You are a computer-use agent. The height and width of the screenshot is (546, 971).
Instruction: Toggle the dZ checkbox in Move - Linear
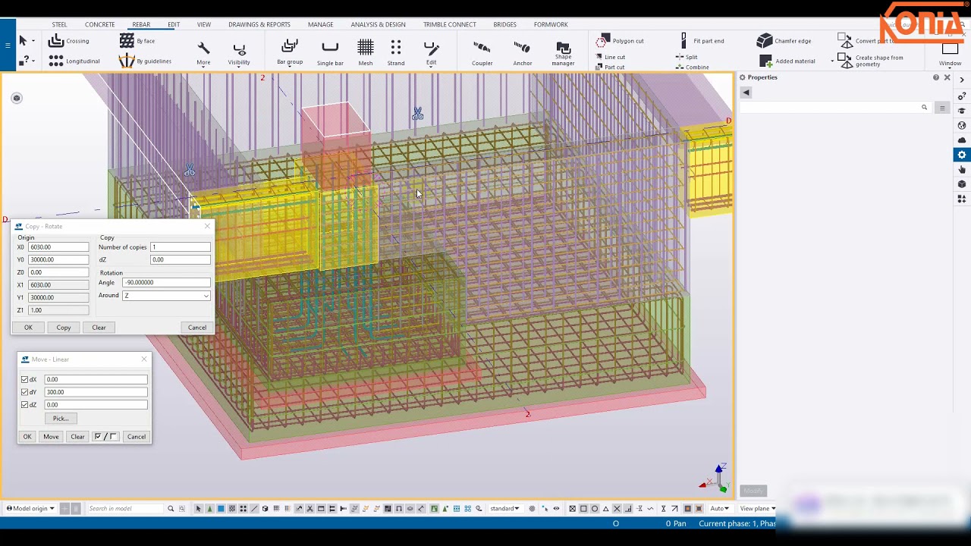point(25,405)
